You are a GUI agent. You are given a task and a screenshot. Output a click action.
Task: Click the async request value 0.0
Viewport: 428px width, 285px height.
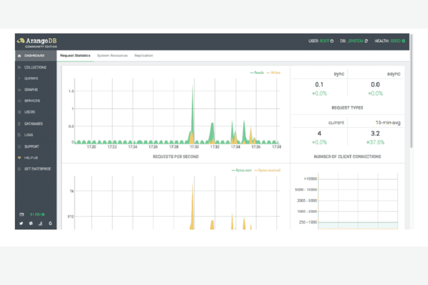tap(375, 85)
